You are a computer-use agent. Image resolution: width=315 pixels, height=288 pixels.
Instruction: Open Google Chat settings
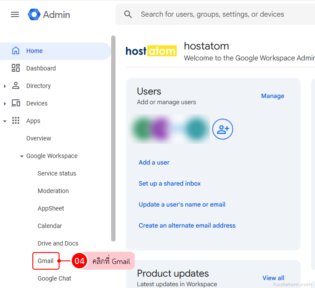(x=54, y=278)
